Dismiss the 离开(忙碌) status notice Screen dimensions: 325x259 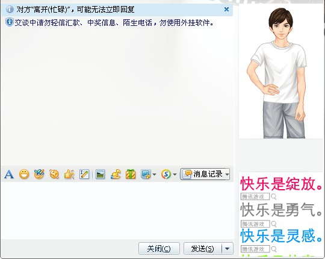point(226,9)
